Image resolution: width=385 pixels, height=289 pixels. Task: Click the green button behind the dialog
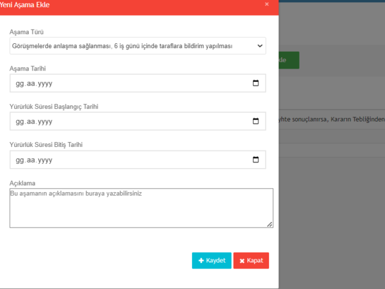[x=289, y=60]
